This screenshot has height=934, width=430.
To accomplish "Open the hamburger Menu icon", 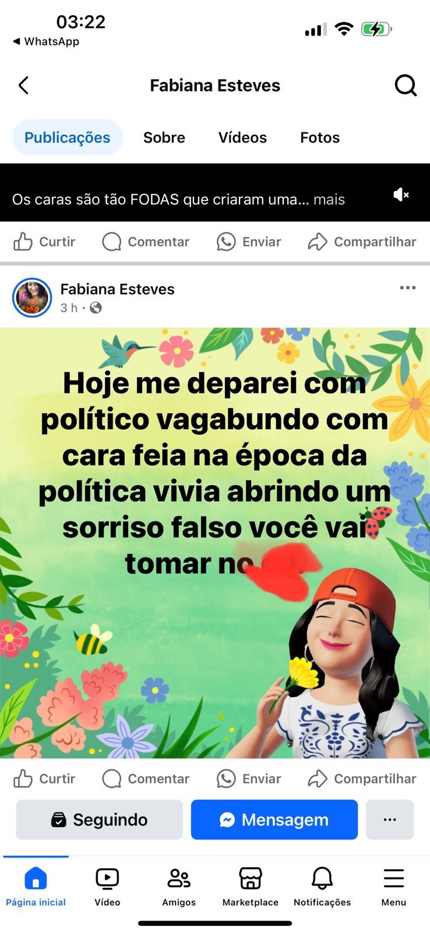I will coord(394,886).
